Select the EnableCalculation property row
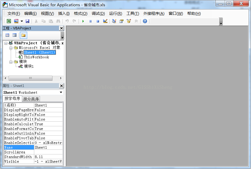The image size is (251, 169). [x=33, y=124]
